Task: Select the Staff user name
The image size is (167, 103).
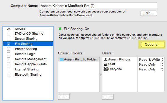Action: [x=112, y=64]
